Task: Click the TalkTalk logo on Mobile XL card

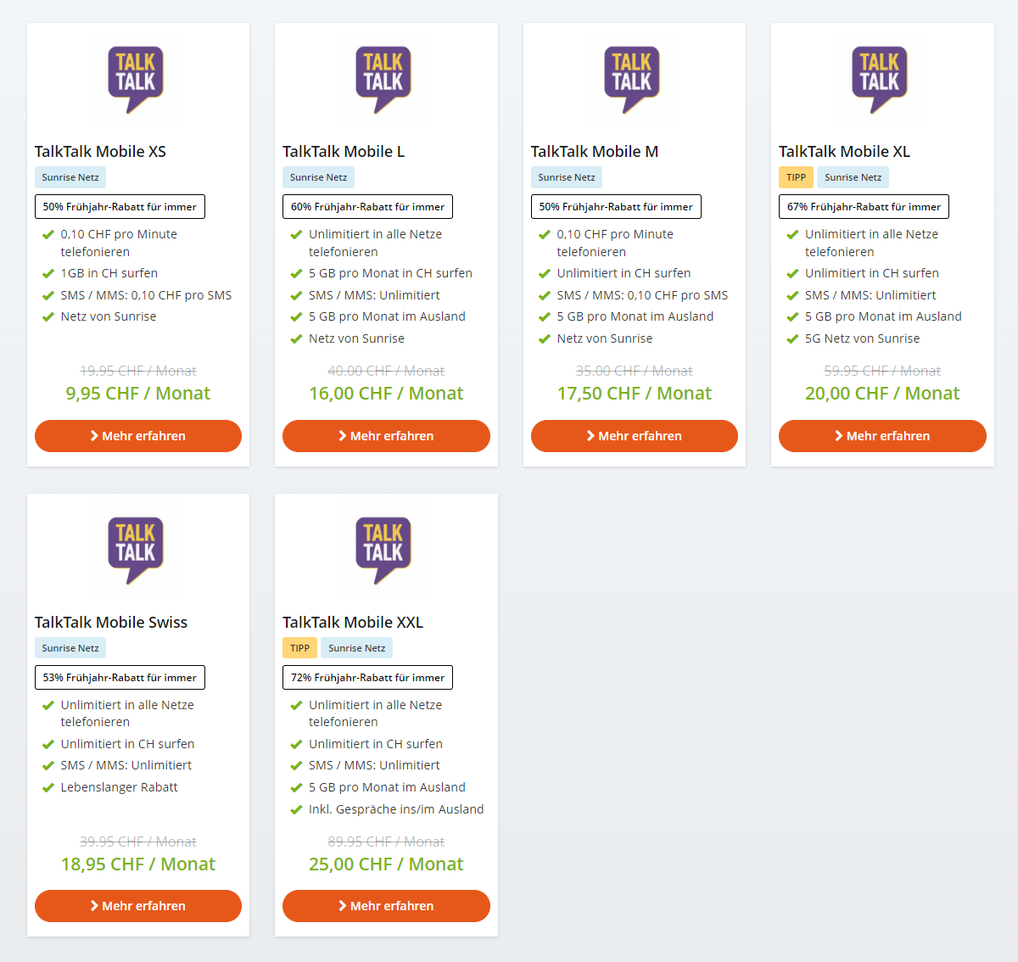Action: tap(880, 79)
